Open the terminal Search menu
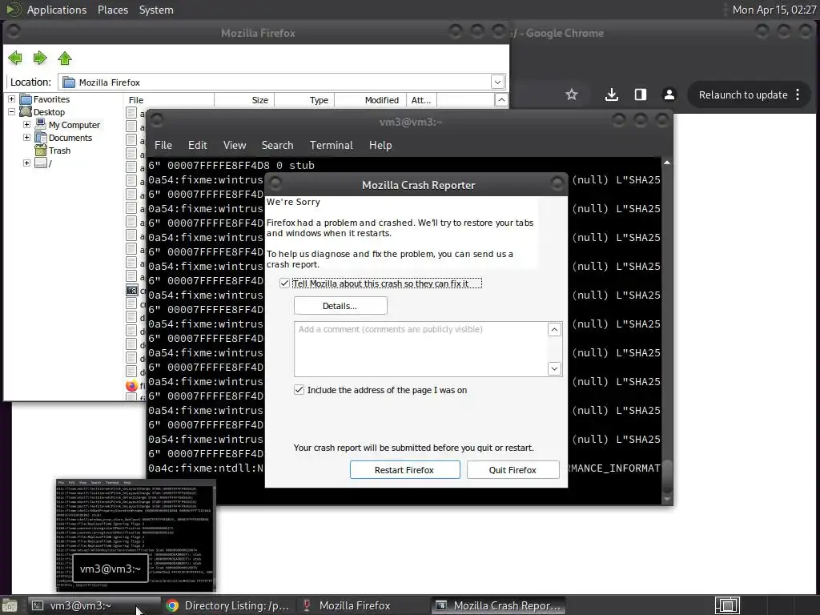The height and width of the screenshot is (615, 820). [277, 145]
